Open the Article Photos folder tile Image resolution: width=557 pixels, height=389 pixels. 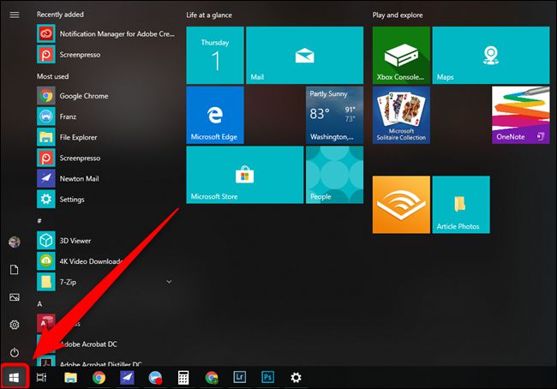pos(460,205)
